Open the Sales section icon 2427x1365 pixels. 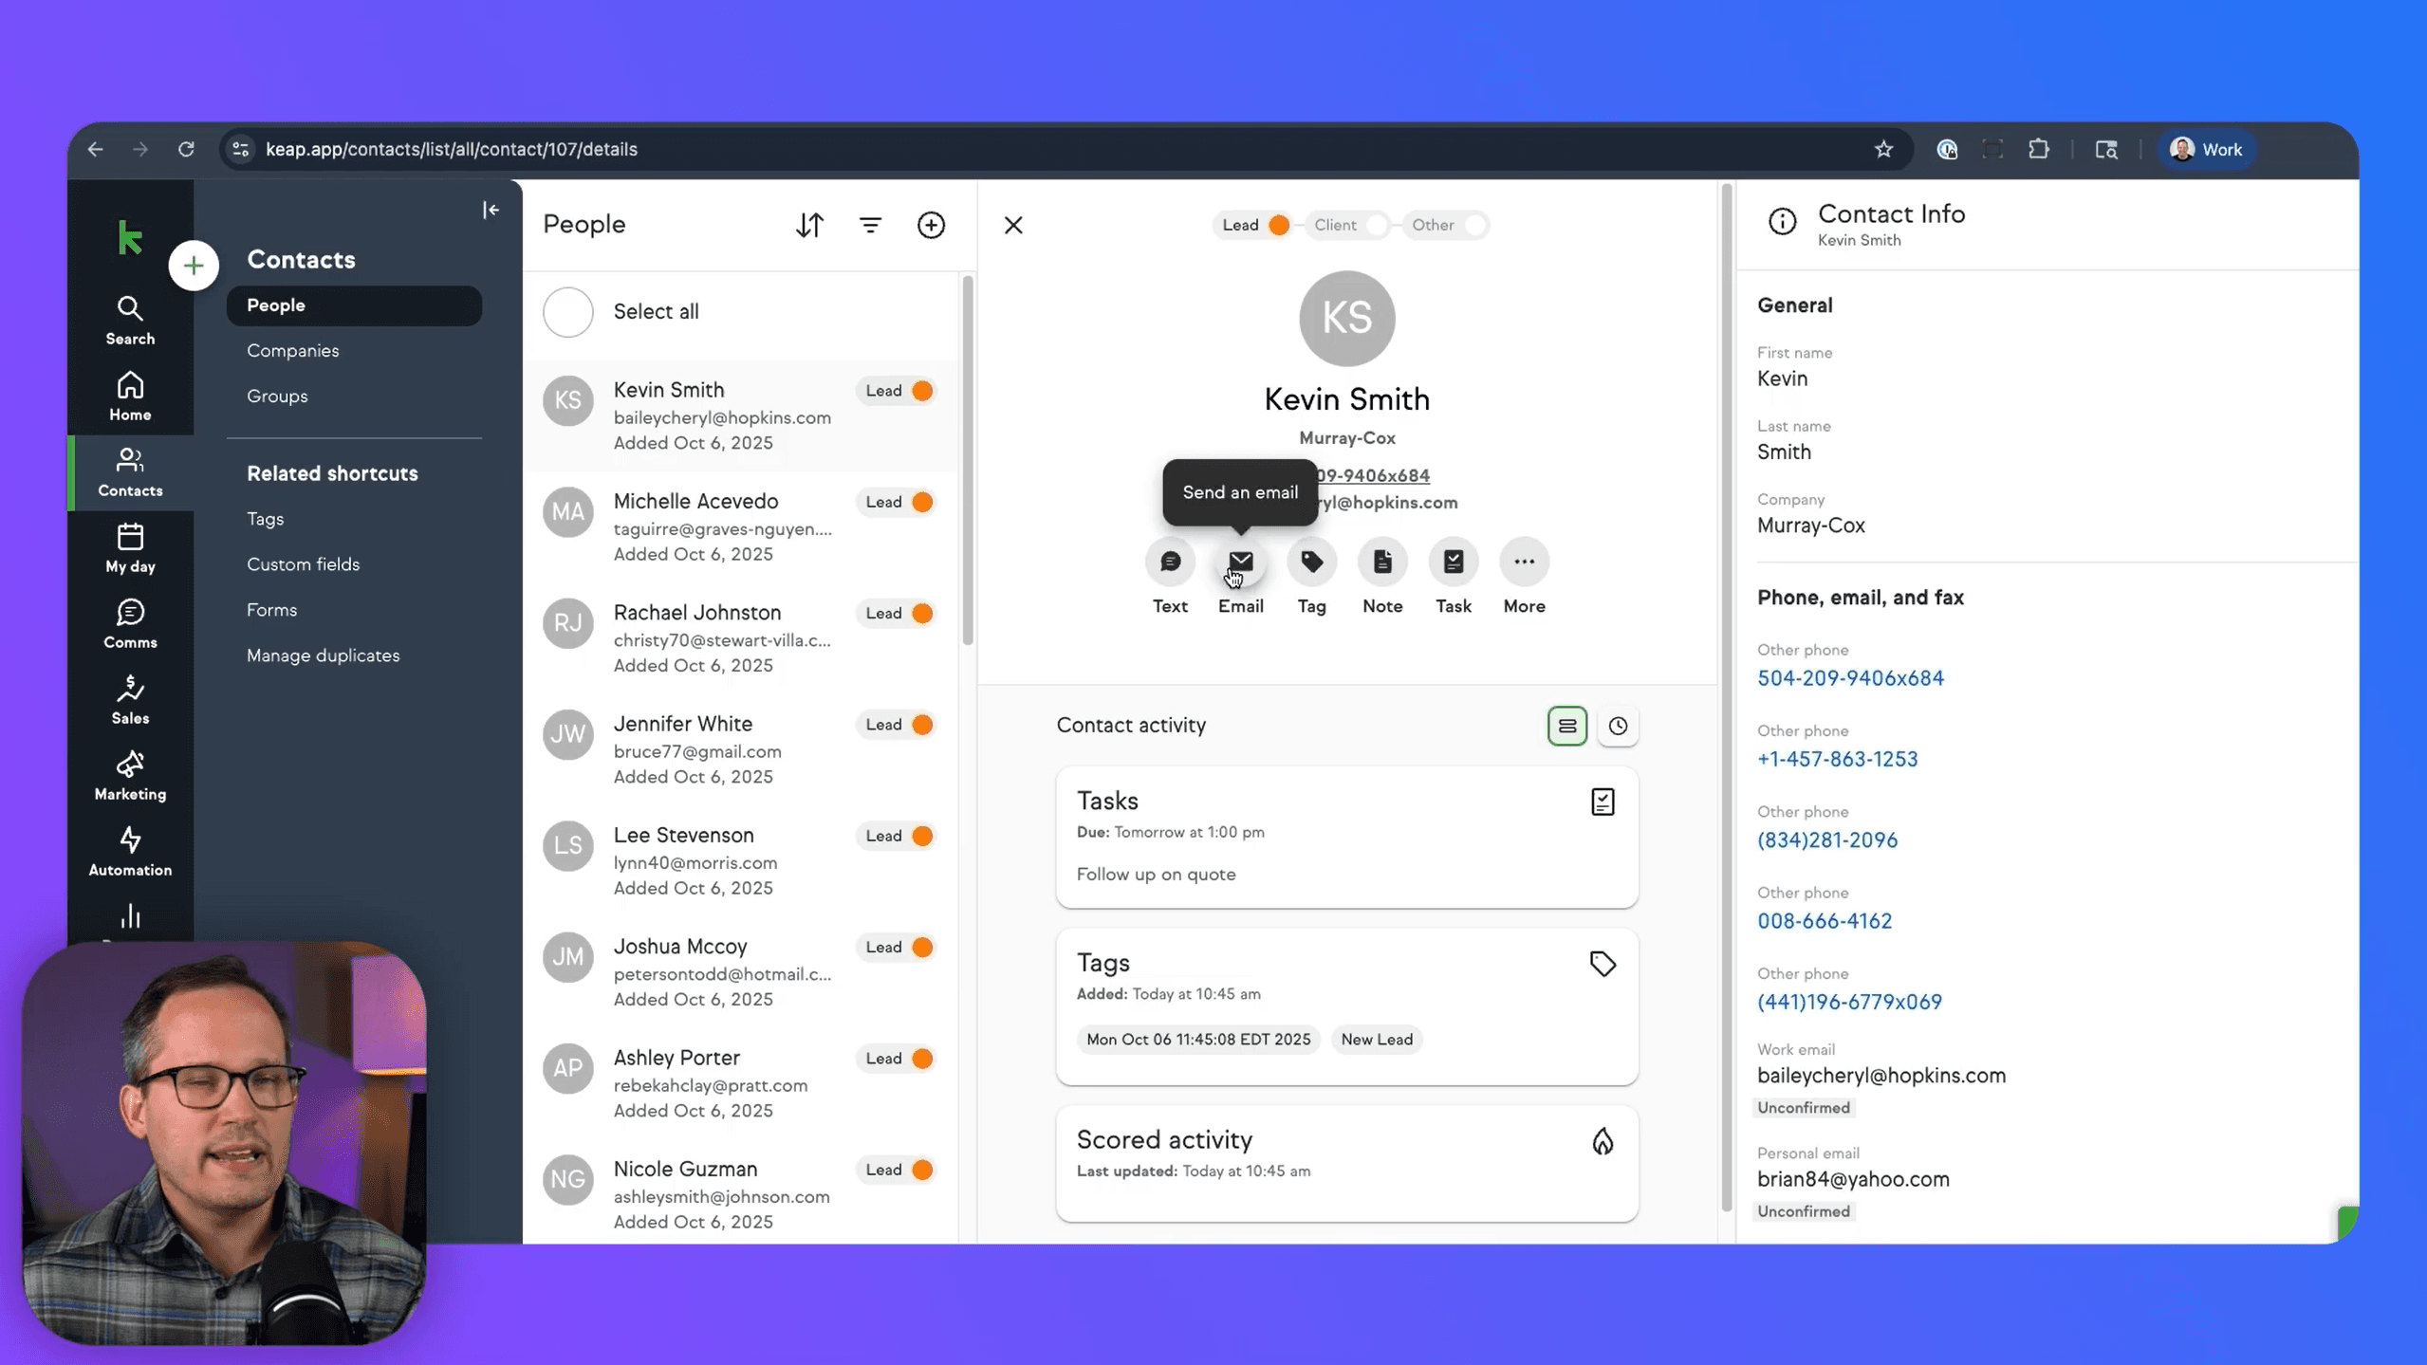[x=130, y=698]
